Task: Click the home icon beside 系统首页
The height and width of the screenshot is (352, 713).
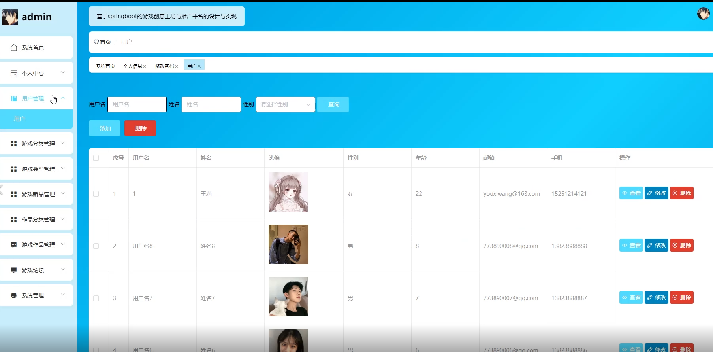Action: [14, 47]
